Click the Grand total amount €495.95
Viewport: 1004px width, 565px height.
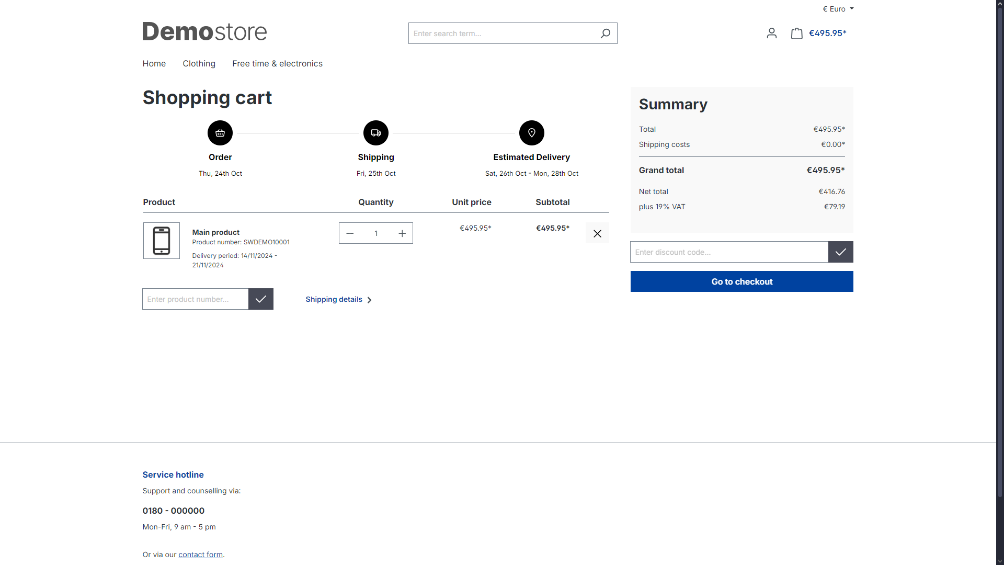826,170
